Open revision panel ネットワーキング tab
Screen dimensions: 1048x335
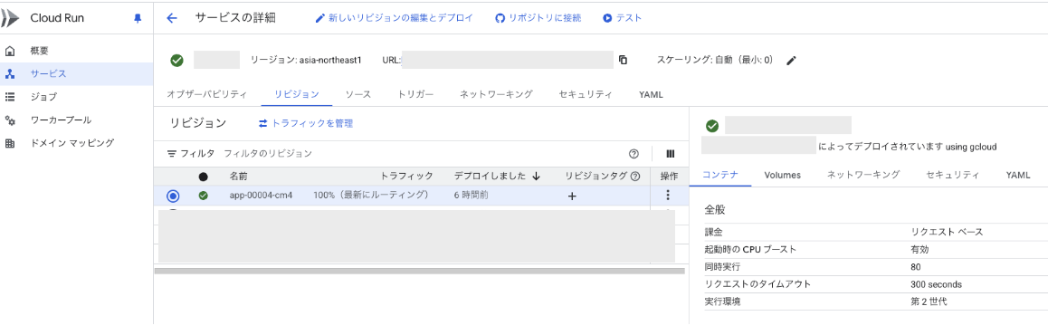[863, 175]
